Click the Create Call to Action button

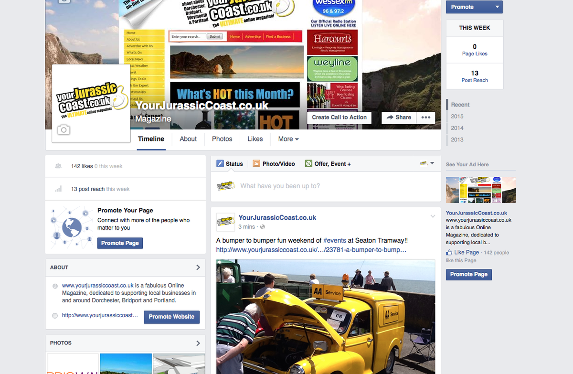coord(339,117)
